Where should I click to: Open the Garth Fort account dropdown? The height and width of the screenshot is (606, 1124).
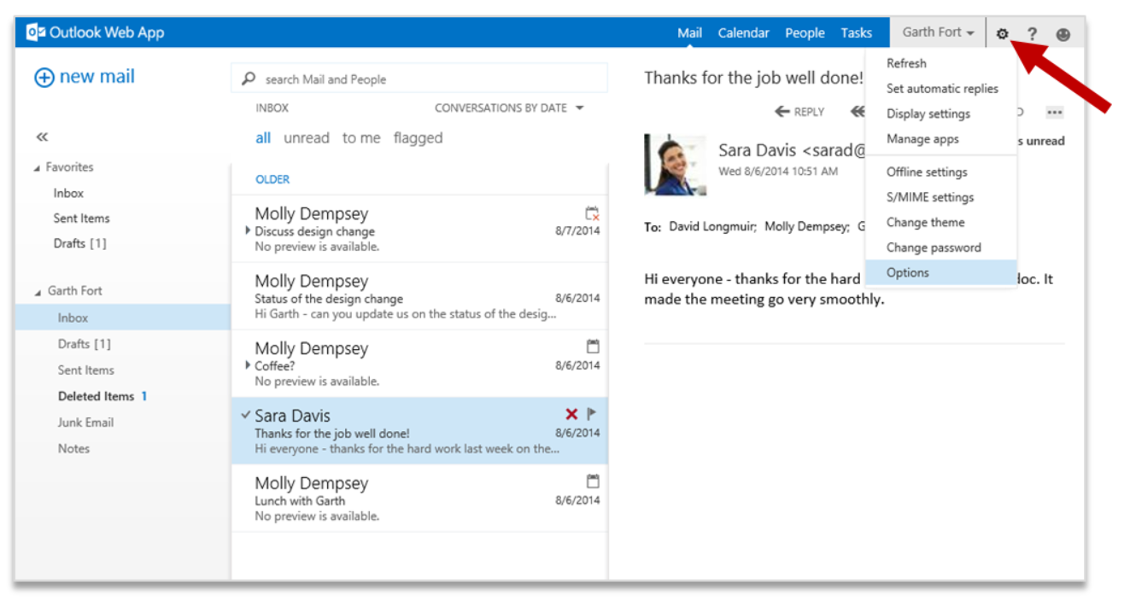point(938,32)
